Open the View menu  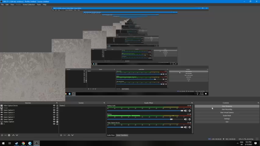pyautogui.click(x=12, y=5)
